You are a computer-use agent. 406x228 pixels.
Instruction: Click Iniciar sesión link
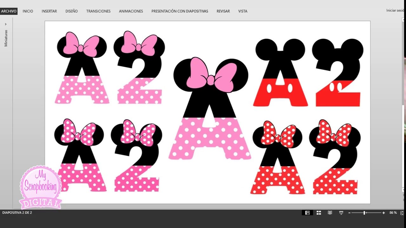pos(396,10)
